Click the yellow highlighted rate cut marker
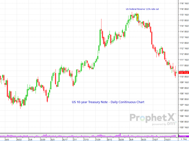Screen dimensions: 189x141 (138, 17)
